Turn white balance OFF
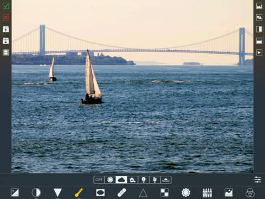Screen dimensions: 265x199 (99, 180)
